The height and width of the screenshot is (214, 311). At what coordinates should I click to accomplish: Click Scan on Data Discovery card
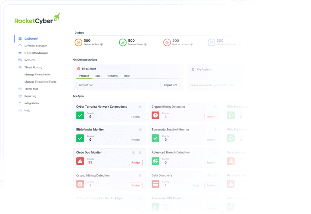(x=196, y=185)
